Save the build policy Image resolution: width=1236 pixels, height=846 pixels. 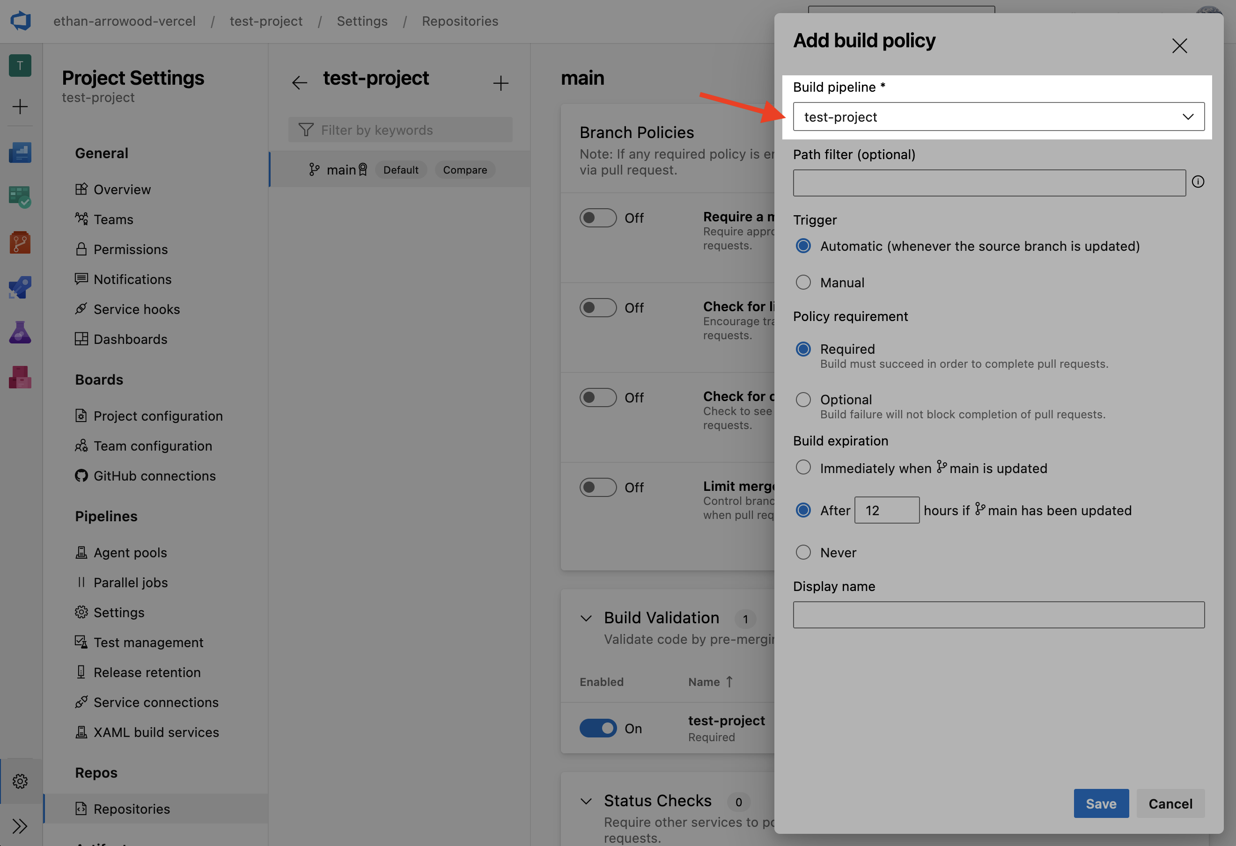tap(1101, 803)
